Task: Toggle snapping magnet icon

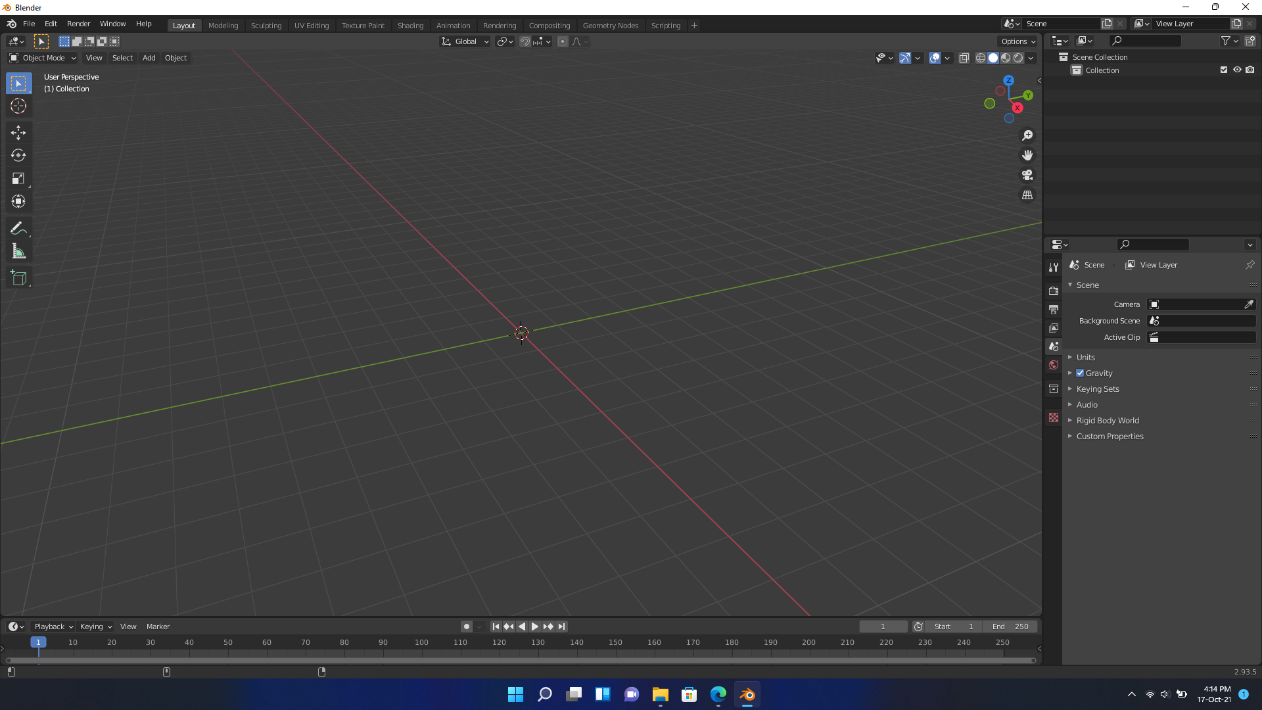Action: (525, 41)
